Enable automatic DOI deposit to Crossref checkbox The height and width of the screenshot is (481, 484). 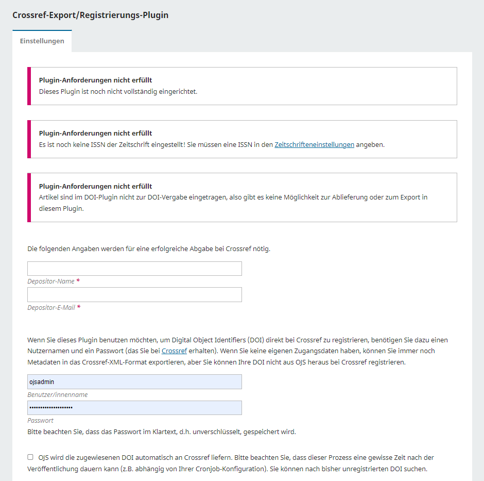[30, 457]
